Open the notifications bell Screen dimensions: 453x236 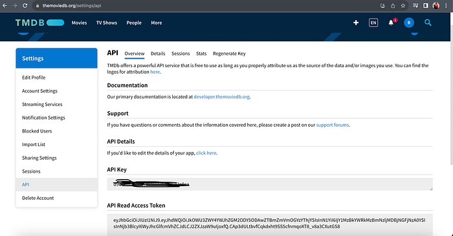point(391,23)
